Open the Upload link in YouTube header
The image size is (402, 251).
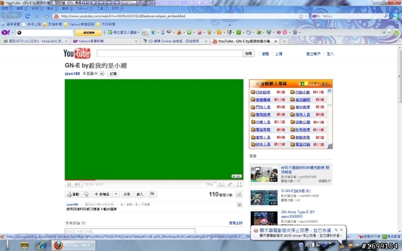click(279, 54)
